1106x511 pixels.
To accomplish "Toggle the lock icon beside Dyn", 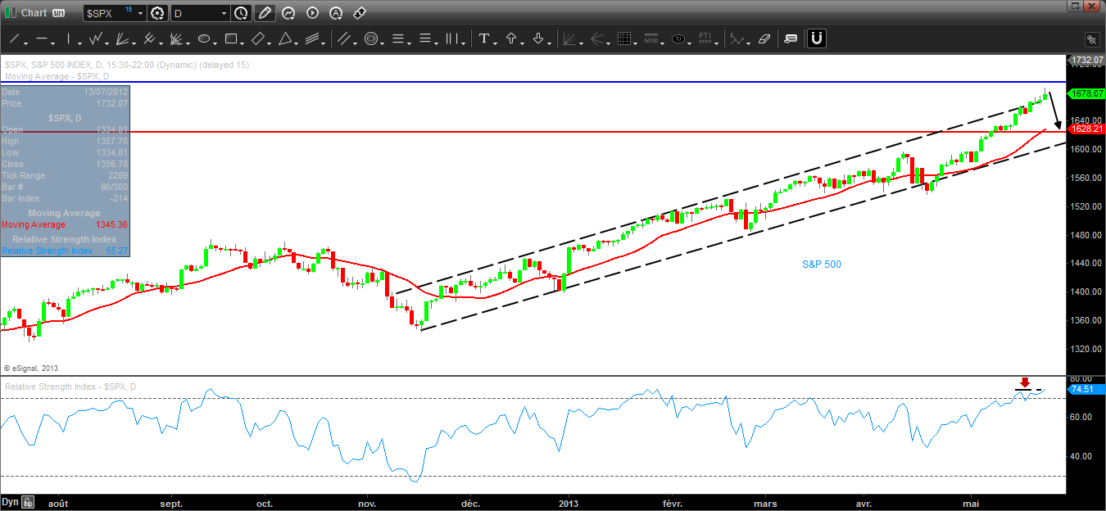I will 28,502.
